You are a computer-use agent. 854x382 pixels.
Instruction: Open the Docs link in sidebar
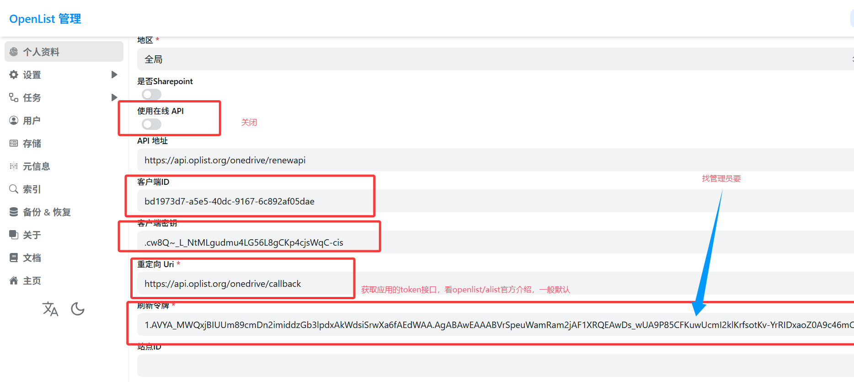point(32,258)
